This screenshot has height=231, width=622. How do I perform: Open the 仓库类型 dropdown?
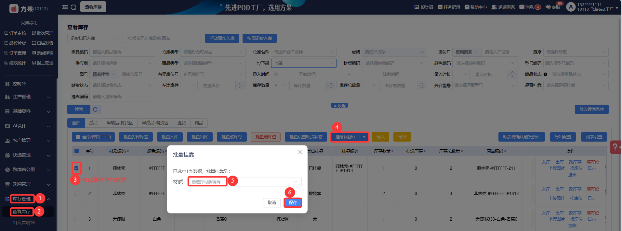[213, 52]
